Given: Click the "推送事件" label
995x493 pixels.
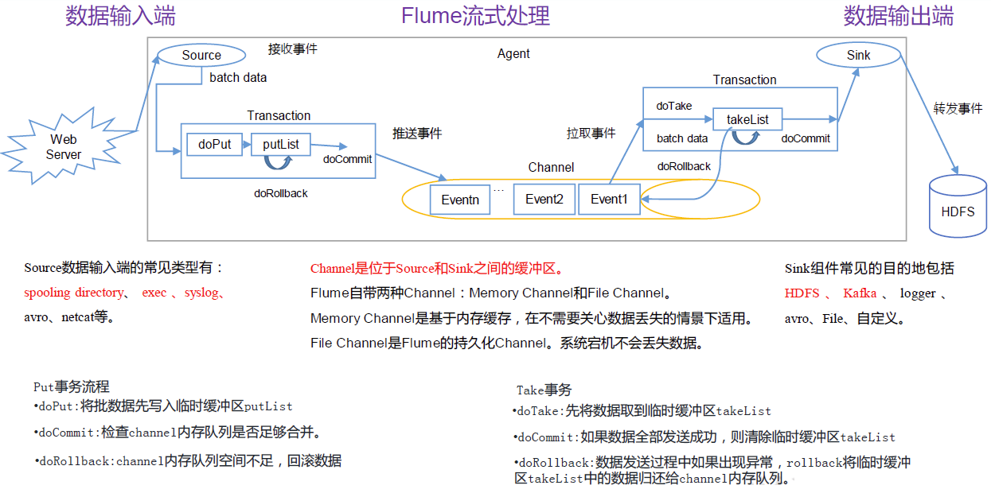Looking at the screenshot, I should [416, 134].
